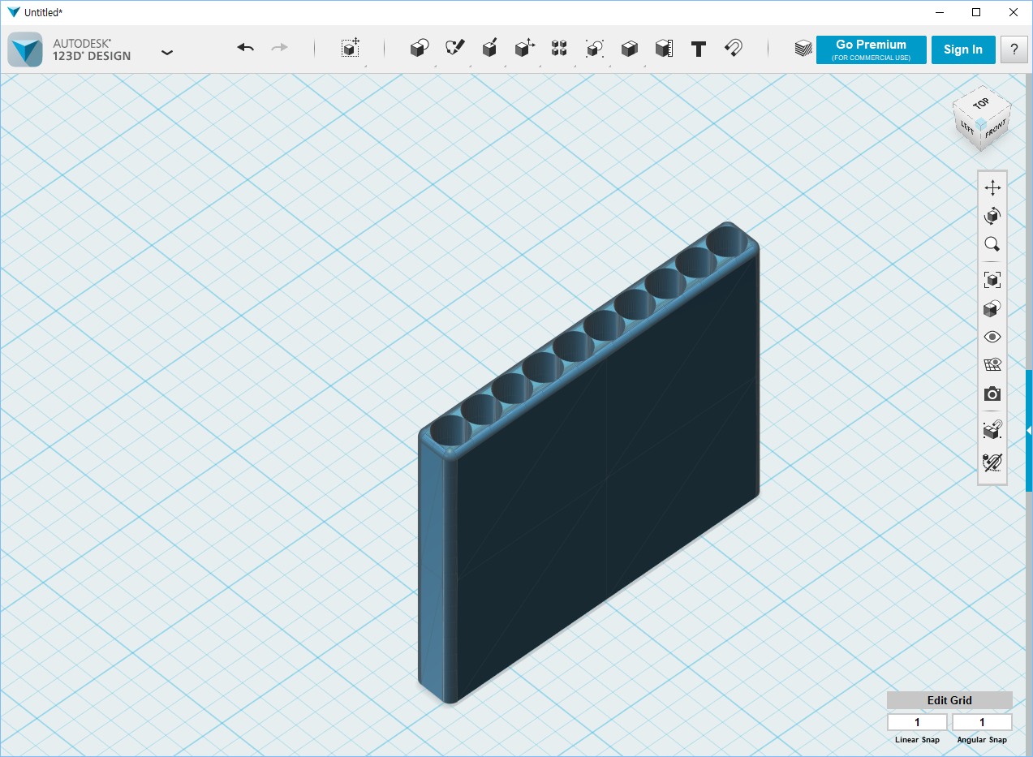Open the Transform tool
Image resolution: width=1033 pixels, height=757 pixels.
point(351,48)
